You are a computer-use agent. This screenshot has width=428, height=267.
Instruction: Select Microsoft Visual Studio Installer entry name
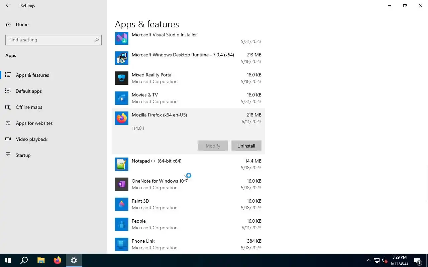164,35
